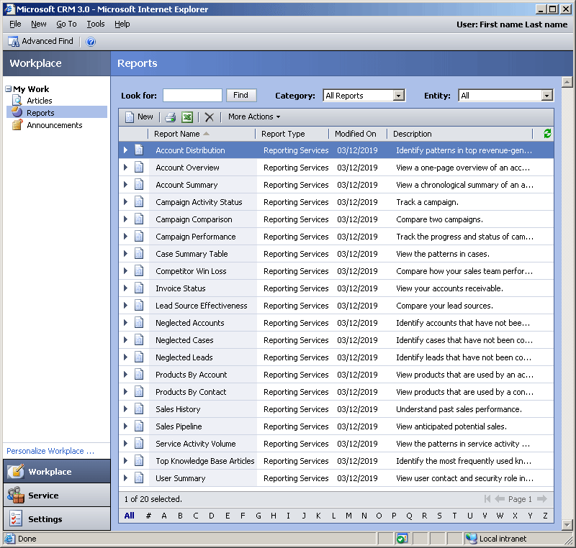This screenshot has width=576, height=548.
Task: Click the Campaign Activity Status document icon
Action: (x=139, y=202)
